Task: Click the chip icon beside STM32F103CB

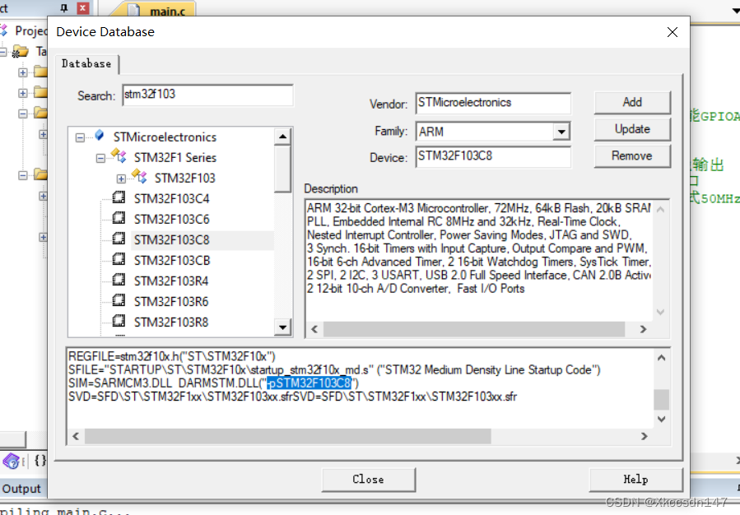Action: click(119, 259)
